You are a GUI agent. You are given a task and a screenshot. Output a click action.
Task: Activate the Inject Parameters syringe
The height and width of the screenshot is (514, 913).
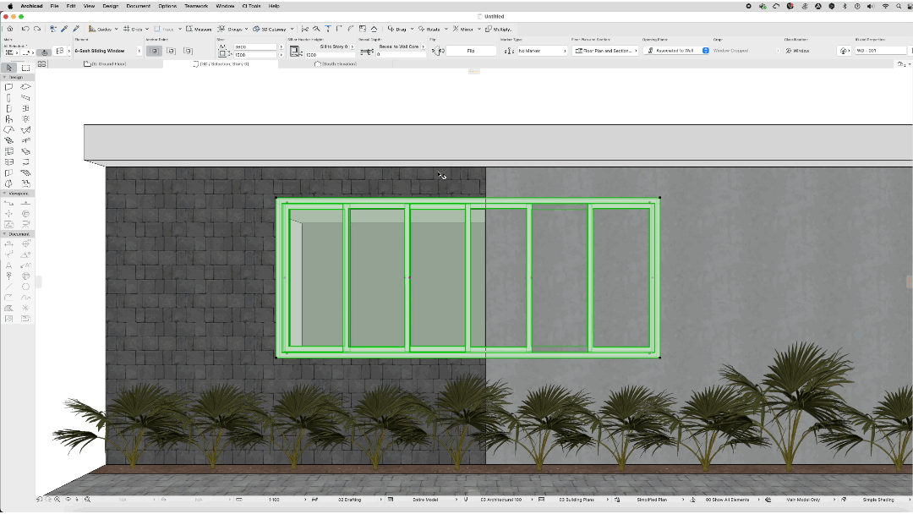[x=76, y=29]
